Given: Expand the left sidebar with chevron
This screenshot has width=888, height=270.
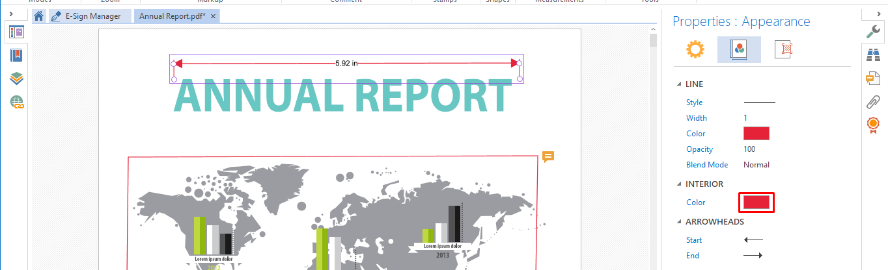Looking at the screenshot, I should [x=12, y=14].
